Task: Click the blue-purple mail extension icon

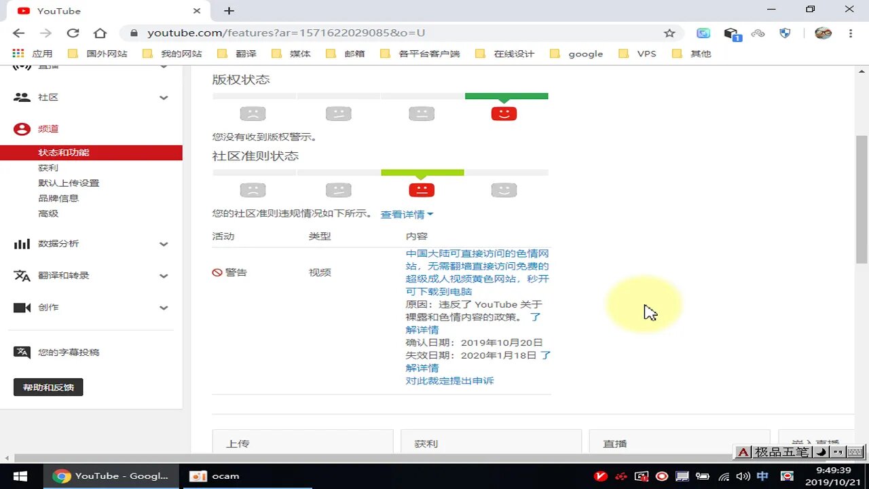Action: pos(703,33)
